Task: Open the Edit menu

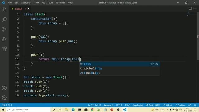Action: coord(16,3)
